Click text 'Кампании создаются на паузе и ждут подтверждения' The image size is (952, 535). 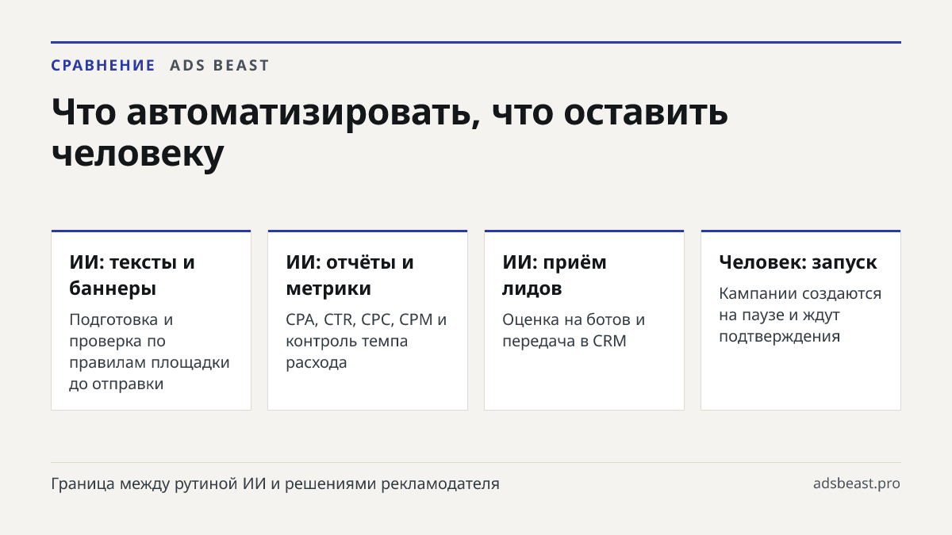tap(800, 315)
